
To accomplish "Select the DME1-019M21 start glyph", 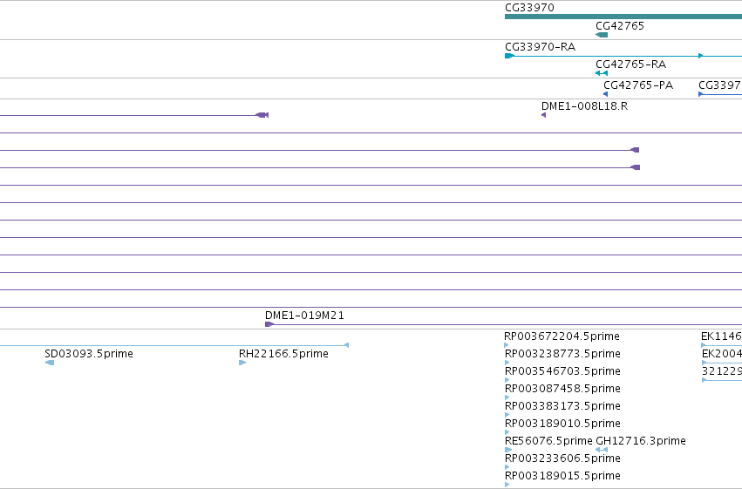I will (269, 324).
